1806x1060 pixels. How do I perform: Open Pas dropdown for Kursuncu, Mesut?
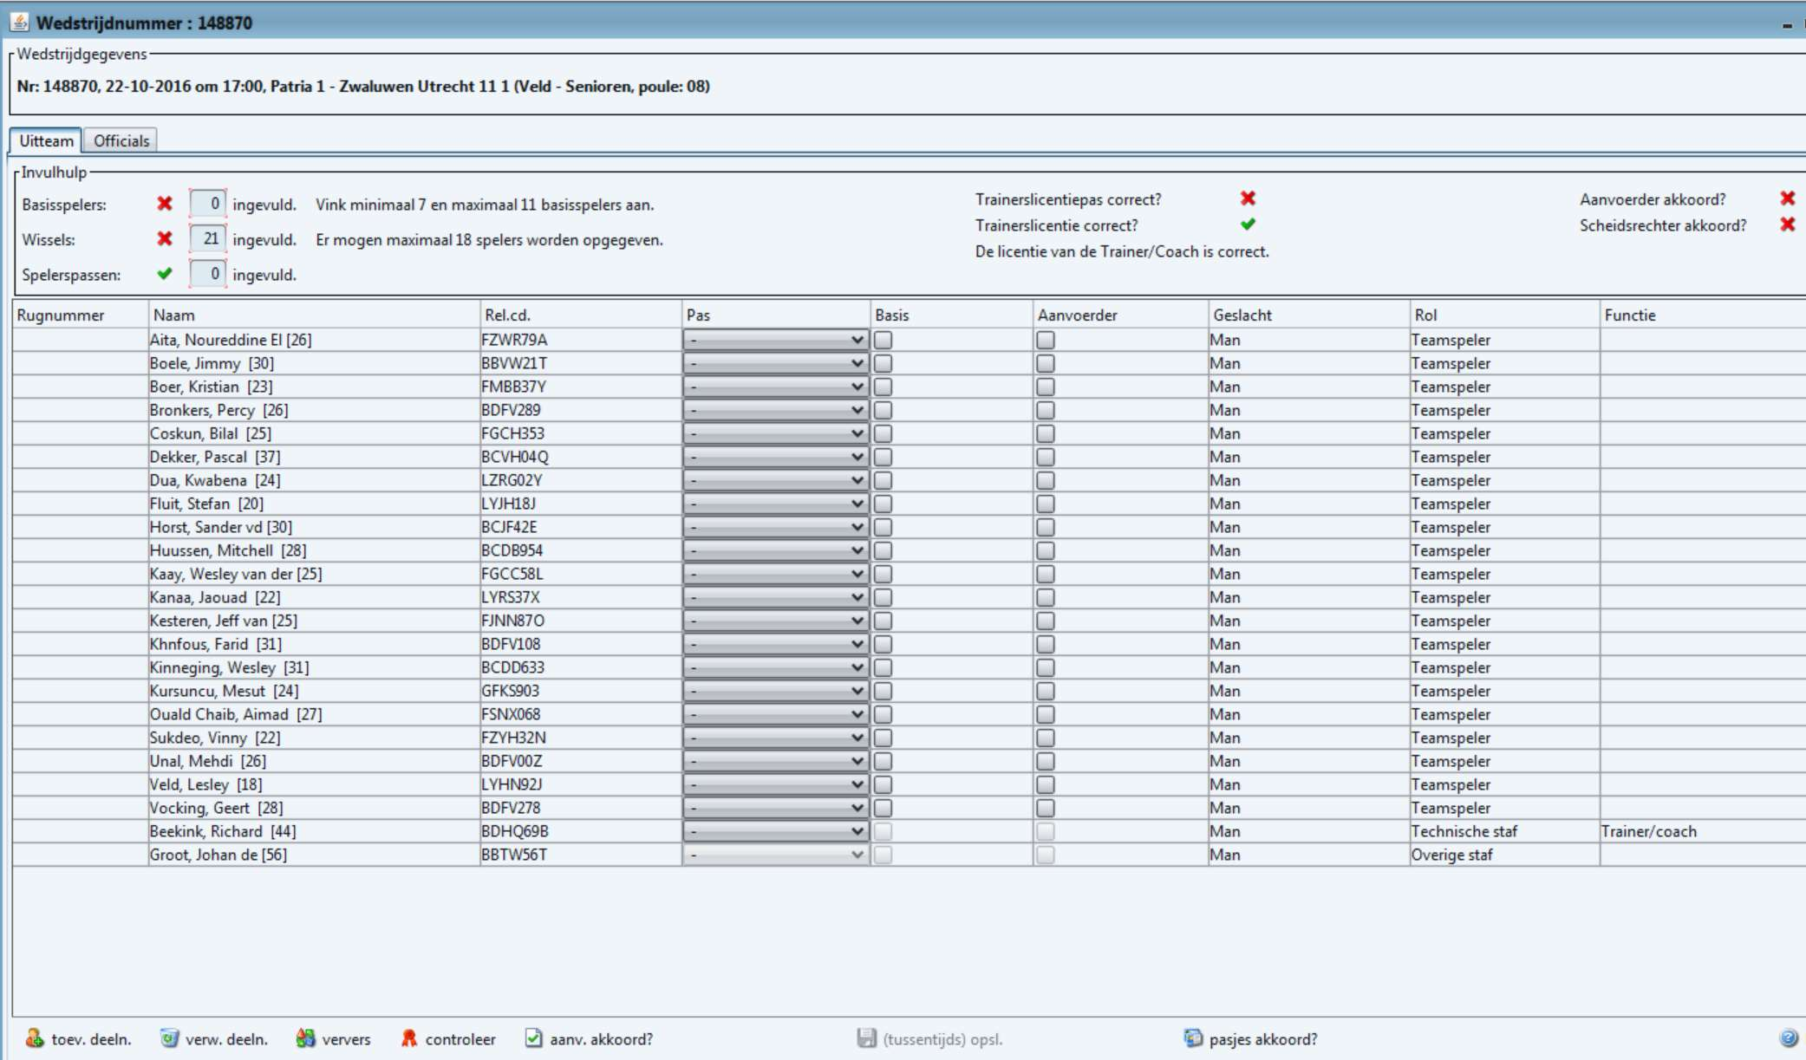pyautogui.click(x=776, y=691)
